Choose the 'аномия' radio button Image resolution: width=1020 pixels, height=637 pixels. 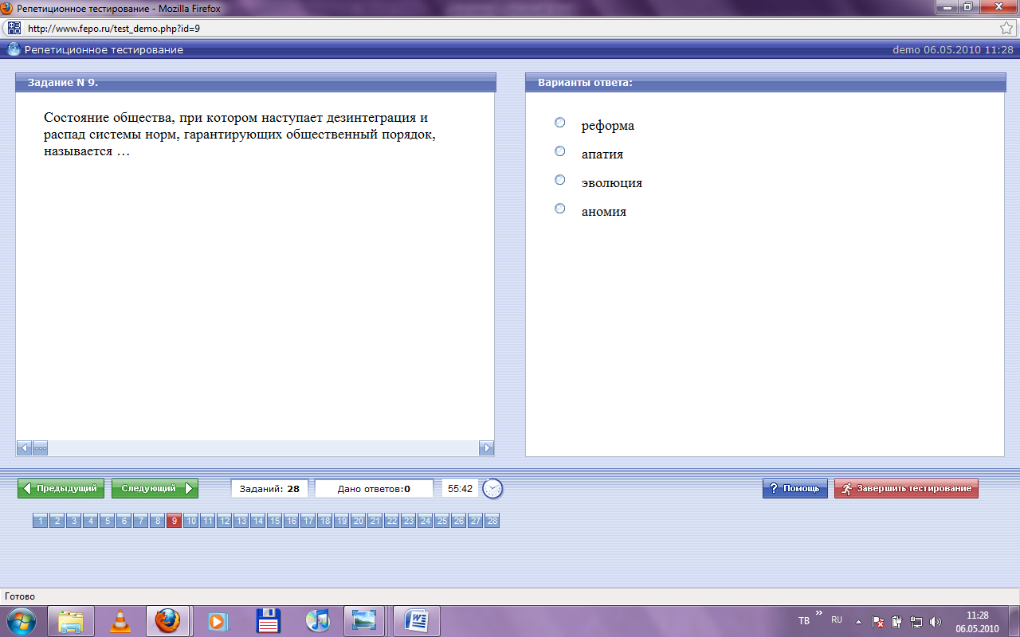pos(560,209)
